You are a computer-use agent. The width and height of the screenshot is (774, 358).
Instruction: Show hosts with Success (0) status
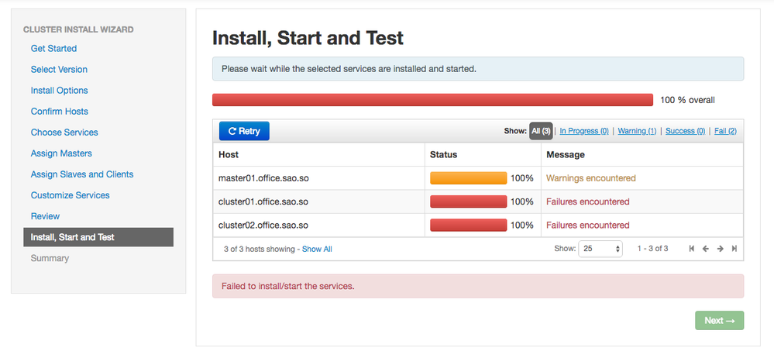click(685, 131)
